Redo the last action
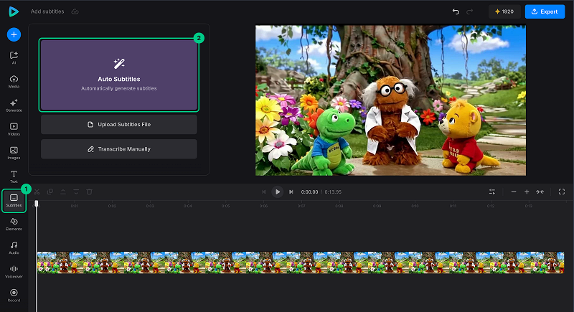Viewport: 574px width, 312px height. (469, 11)
